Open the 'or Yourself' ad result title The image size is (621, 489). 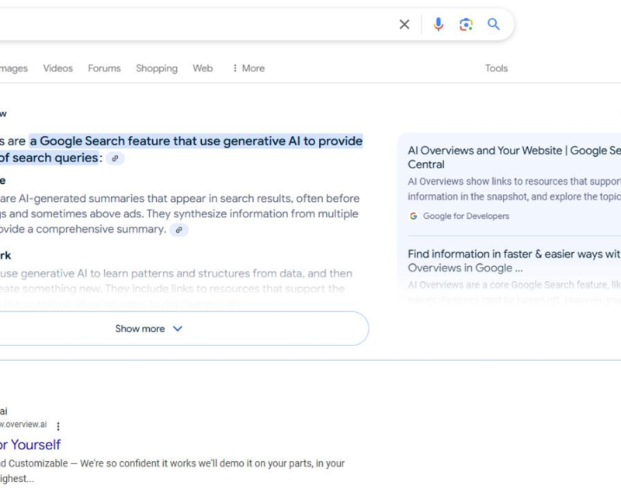click(x=30, y=445)
